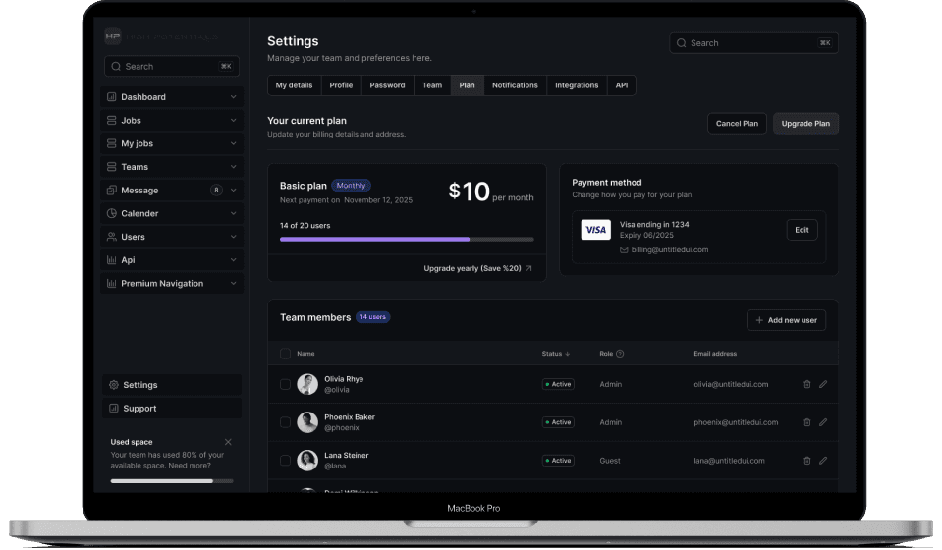Expand the Api chevron
The height and width of the screenshot is (550, 942).
[x=233, y=260]
